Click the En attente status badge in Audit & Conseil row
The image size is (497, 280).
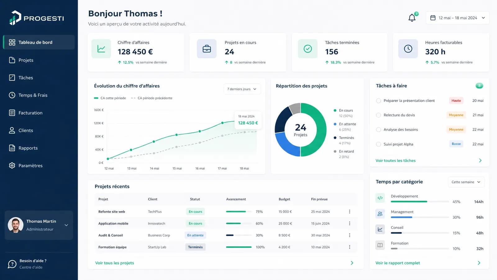(x=195, y=235)
